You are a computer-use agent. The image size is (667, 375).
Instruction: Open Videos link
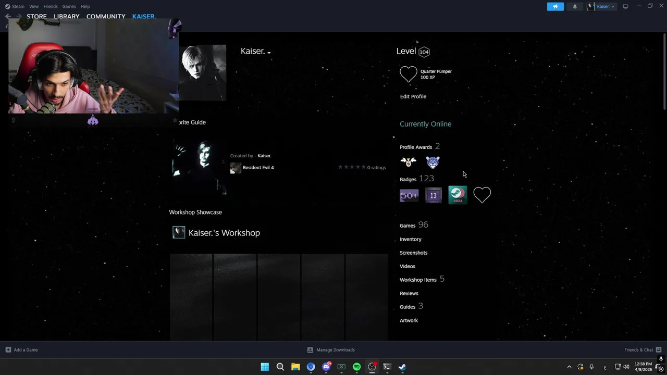[407, 266]
